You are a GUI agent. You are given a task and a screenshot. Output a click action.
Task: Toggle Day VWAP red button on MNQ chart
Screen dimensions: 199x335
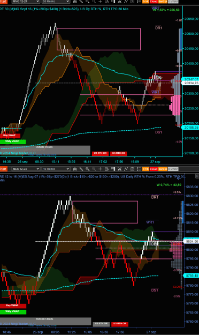(10, 136)
